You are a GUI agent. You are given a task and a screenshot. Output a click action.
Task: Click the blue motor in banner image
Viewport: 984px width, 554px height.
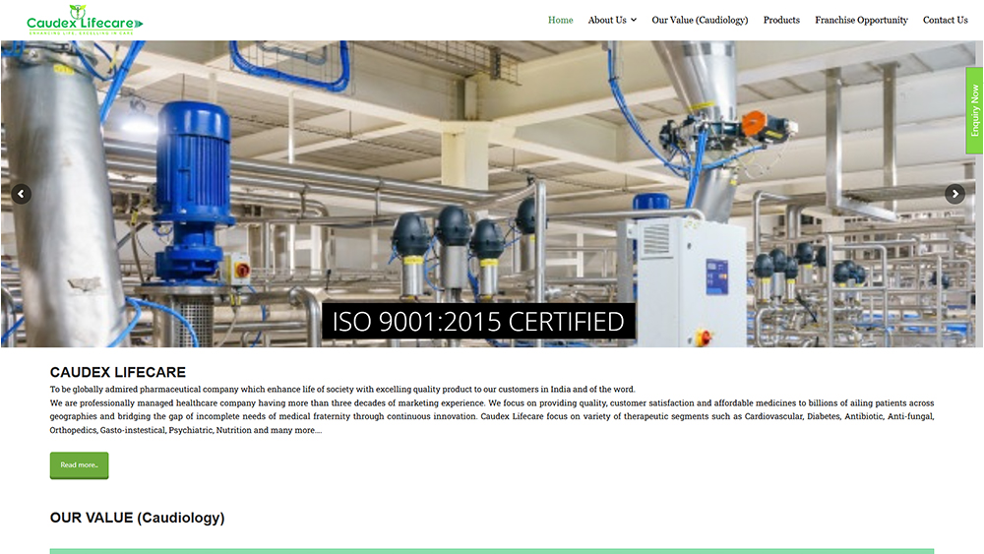point(194,188)
